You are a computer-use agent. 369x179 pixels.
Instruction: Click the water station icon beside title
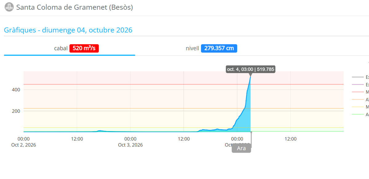(9, 7)
